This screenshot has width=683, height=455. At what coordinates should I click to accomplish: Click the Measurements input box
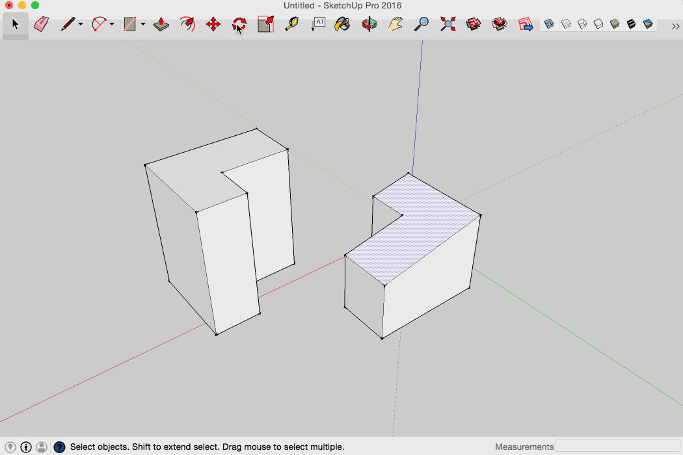click(x=617, y=447)
